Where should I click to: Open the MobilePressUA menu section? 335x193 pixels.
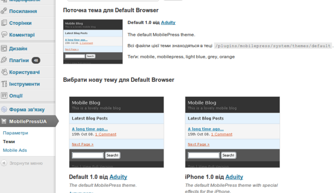click(x=28, y=121)
